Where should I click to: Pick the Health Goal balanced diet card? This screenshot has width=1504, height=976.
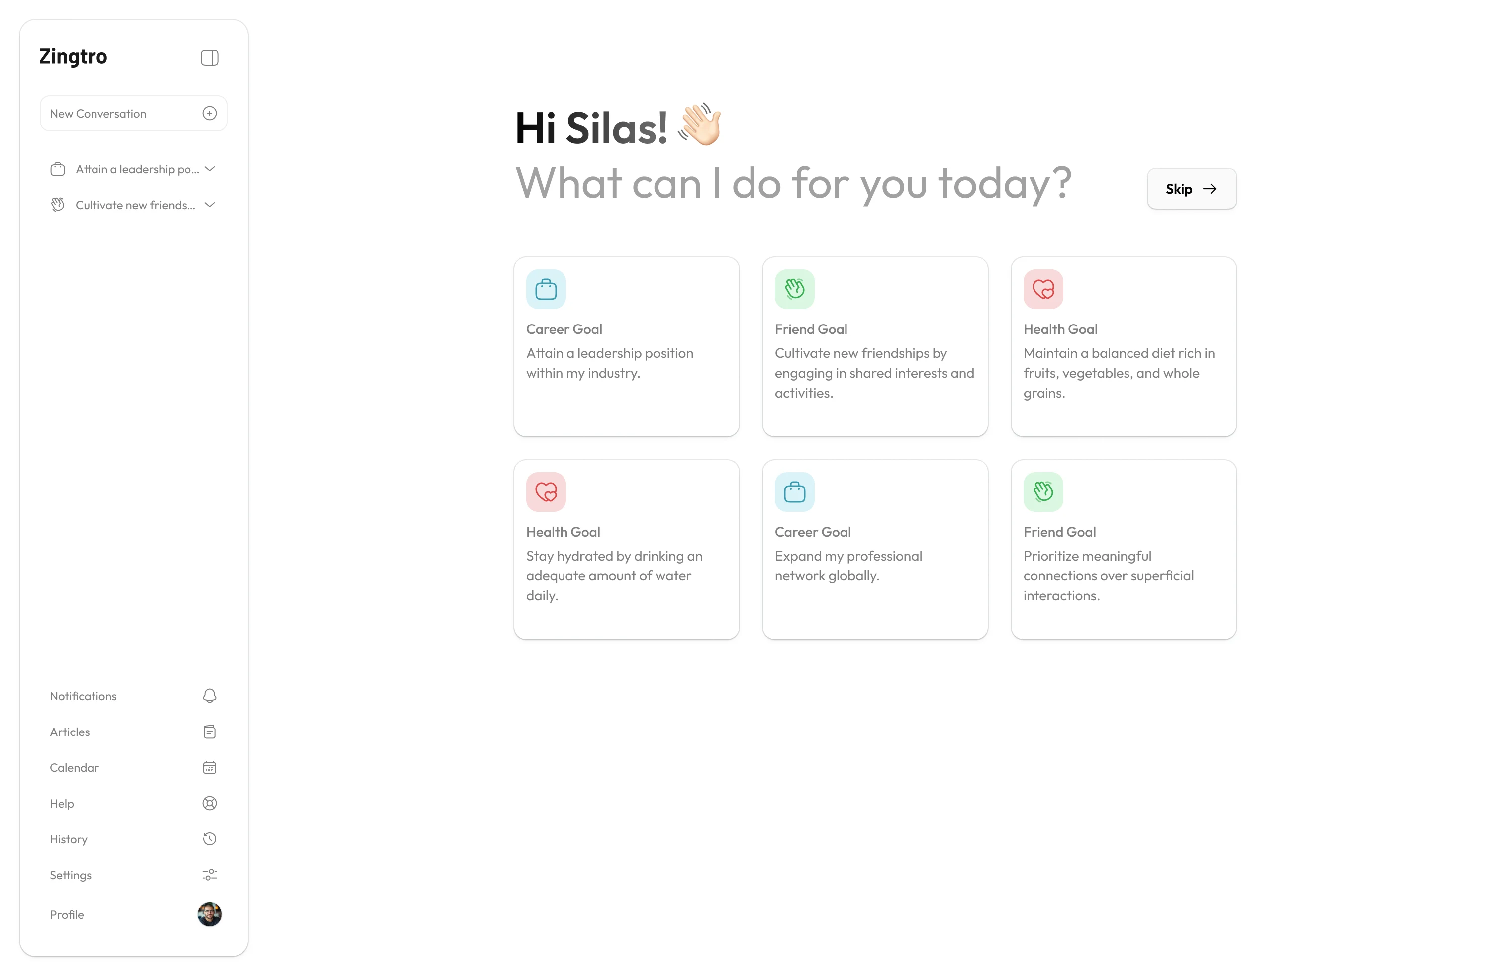point(1123,346)
